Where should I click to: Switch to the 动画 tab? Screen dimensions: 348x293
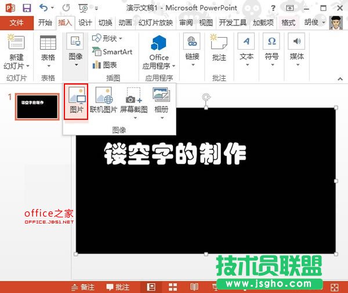tap(125, 23)
